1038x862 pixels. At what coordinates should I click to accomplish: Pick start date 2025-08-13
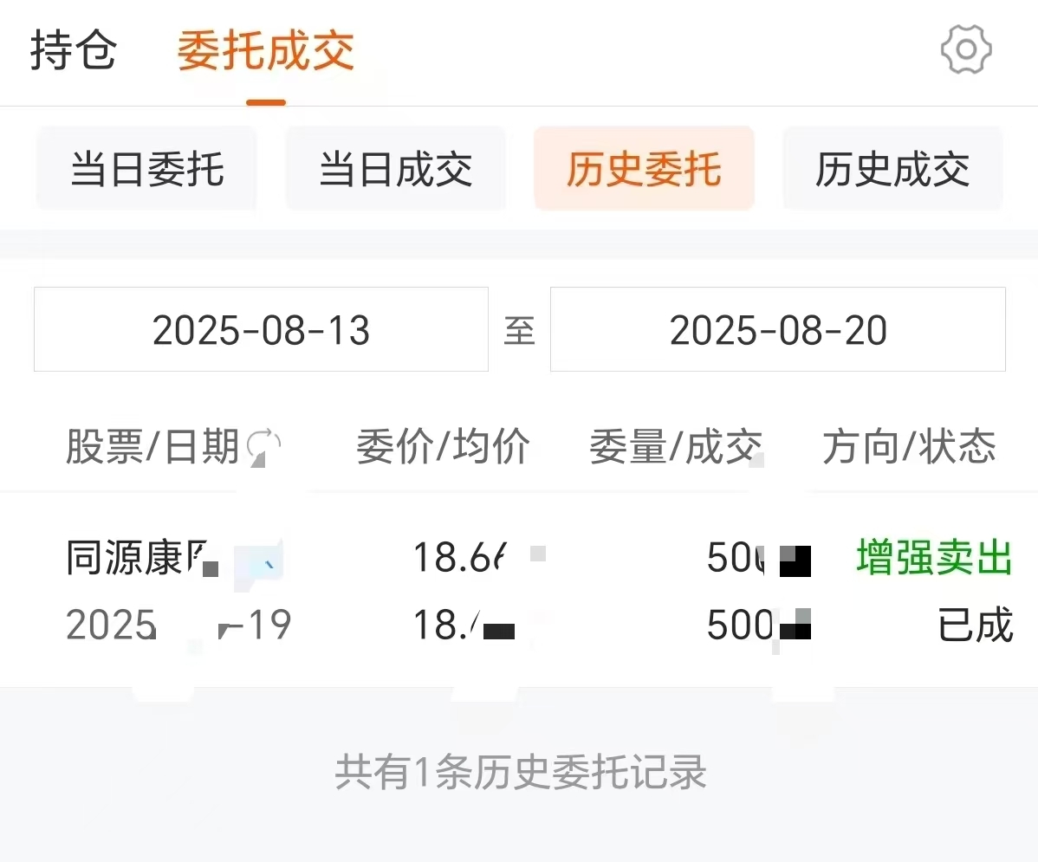tap(261, 329)
